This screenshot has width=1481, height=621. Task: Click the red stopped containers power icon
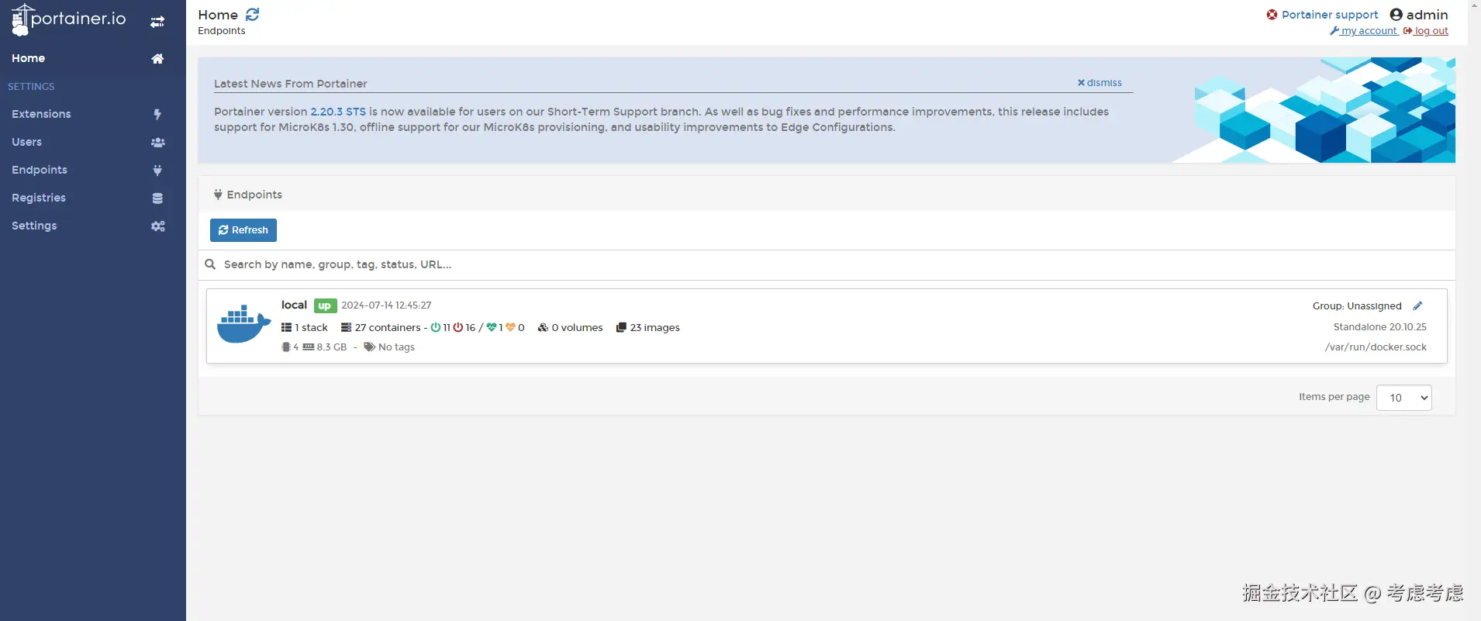pyautogui.click(x=458, y=328)
